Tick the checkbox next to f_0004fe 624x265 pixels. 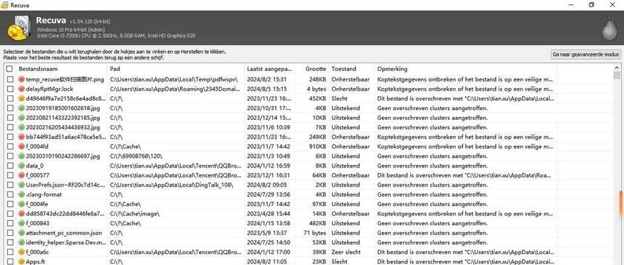[10, 204]
